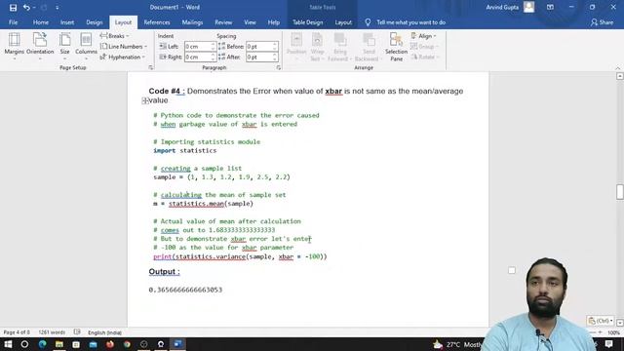Open Microsoft Edge from the taskbar

coord(42,344)
